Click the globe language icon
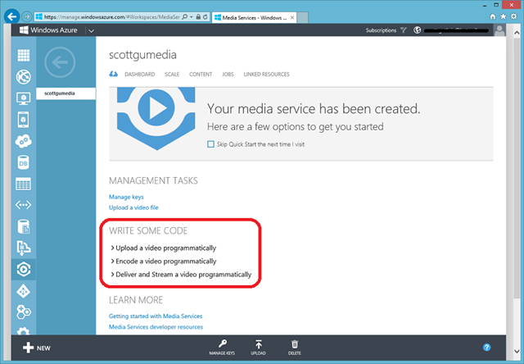Screen dimensions: 524x364 tap(417, 30)
